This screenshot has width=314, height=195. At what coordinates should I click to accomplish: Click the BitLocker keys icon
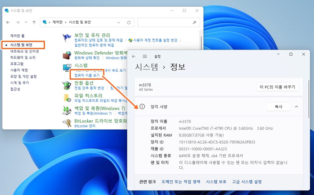(x=67, y=123)
